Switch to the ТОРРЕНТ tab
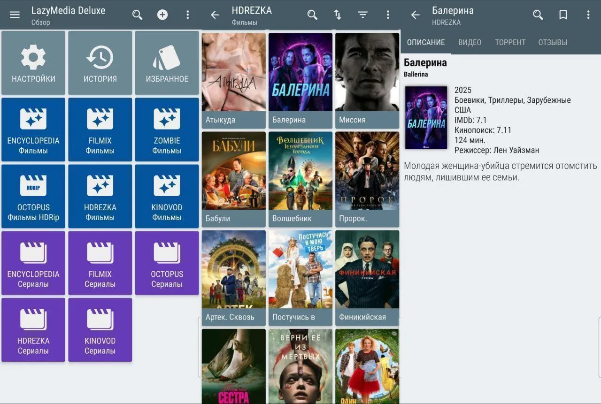Image resolution: width=601 pixels, height=404 pixels. pyautogui.click(x=510, y=42)
